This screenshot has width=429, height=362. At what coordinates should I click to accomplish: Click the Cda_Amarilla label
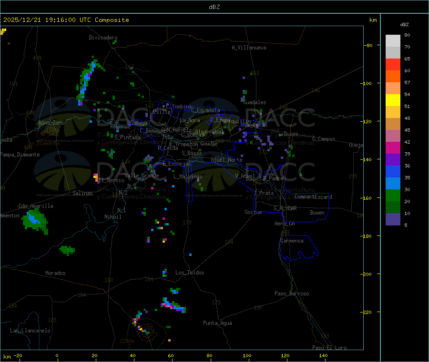pyautogui.click(x=36, y=206)
